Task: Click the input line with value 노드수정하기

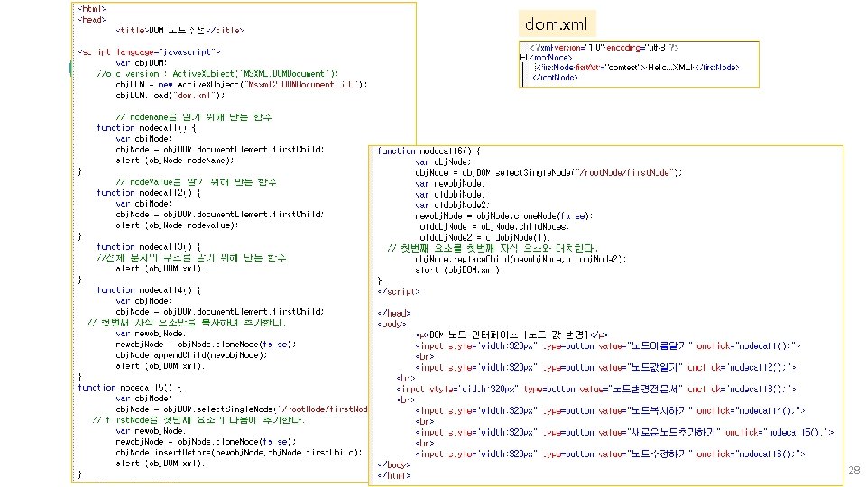Action: tap(611, 454)
